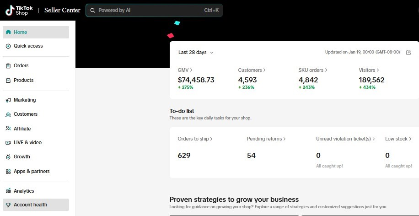
Task: Click the Marketing megaphone icon
Action: tap(8, 100)
